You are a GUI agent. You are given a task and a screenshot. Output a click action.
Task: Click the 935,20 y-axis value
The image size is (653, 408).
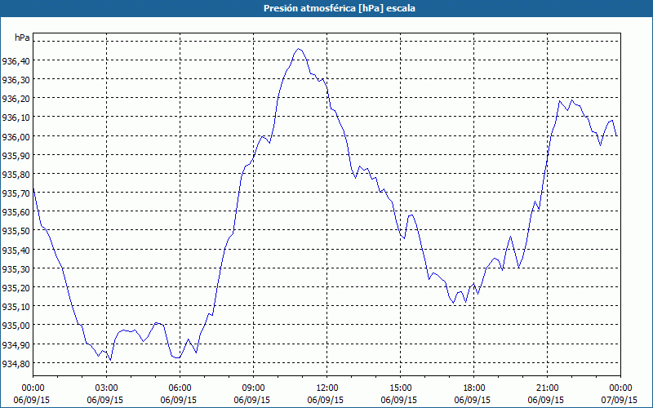point(16,288)
